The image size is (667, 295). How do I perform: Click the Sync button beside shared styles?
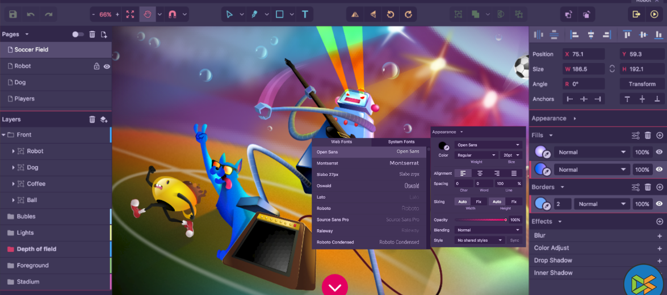[x=514, y=241]
